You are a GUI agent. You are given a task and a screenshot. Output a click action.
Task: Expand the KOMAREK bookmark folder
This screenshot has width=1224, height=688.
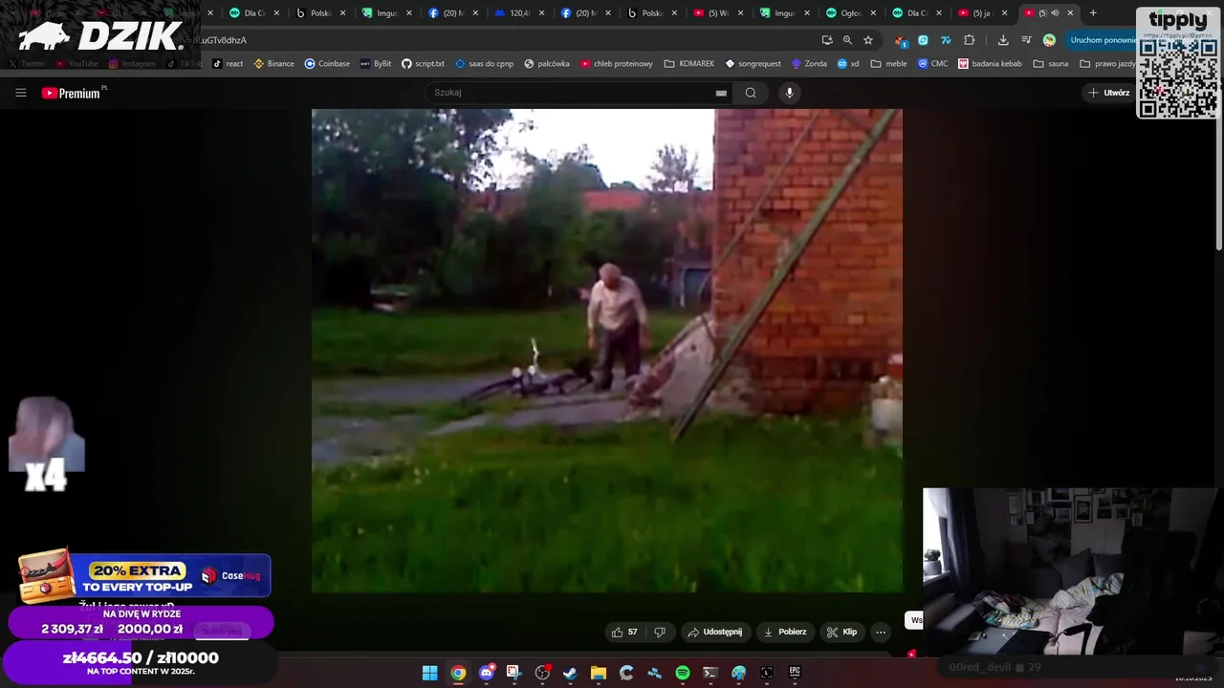point(689,64)
